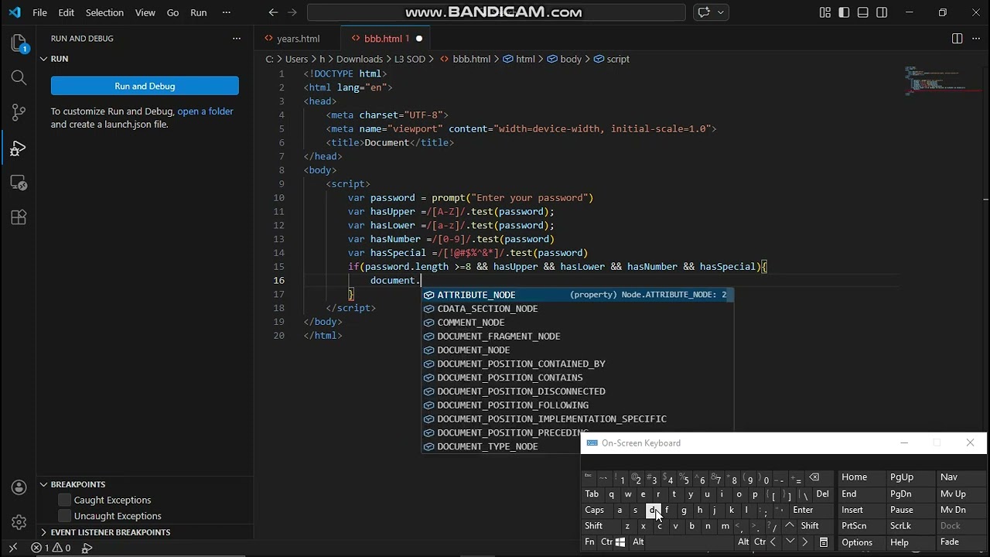The image size is (990, 557).
Task: Open editor More Actions ellipsis
Action: 975,39
